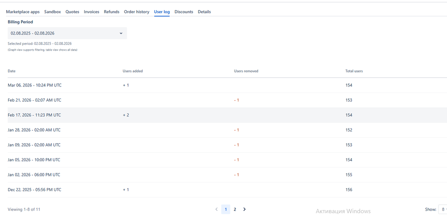447x215 pixels.
Task: Select the Mar 06, 2026 - 10:24 PM UTC row
Action: (227, 85)
